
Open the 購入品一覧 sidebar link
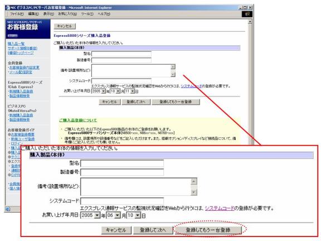pyautogui.click(x=16, y=44)
